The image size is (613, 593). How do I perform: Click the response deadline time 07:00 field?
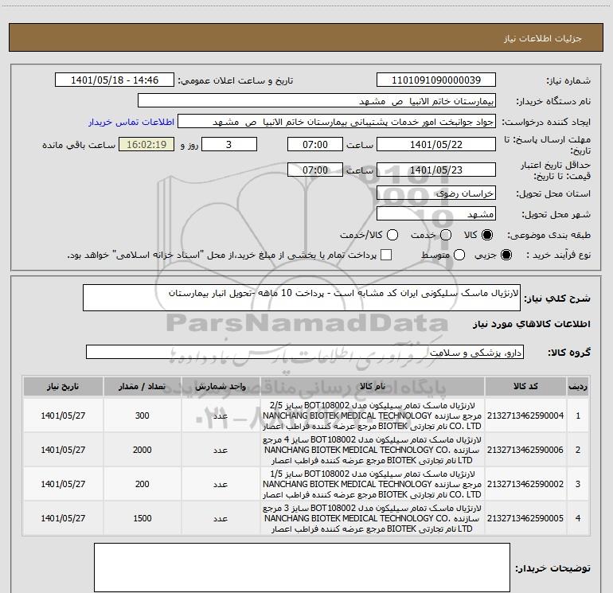(315, 144)
